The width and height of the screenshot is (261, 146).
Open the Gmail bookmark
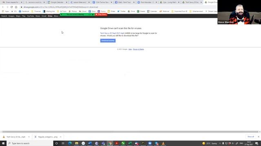pos(83,11)
